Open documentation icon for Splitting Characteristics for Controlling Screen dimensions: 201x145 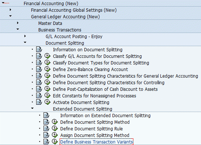pyautogui.click(x=39, y=82)
